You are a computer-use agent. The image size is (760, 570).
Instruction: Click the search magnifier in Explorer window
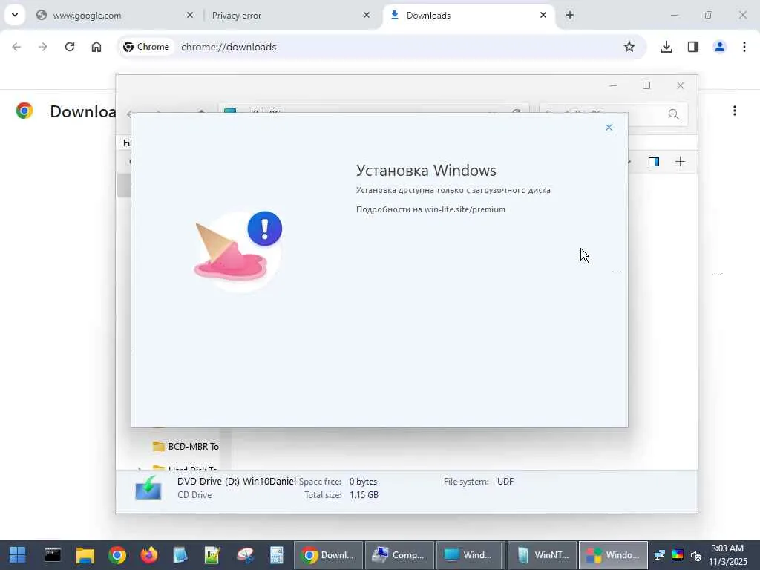point(674,114)
